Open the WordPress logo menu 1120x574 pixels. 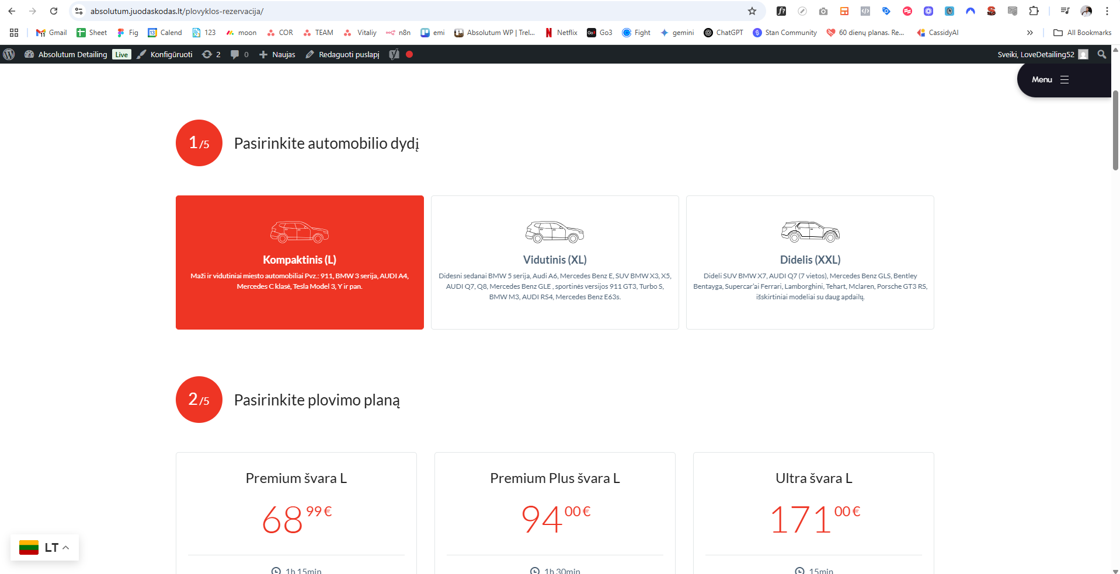pos(9,54)
